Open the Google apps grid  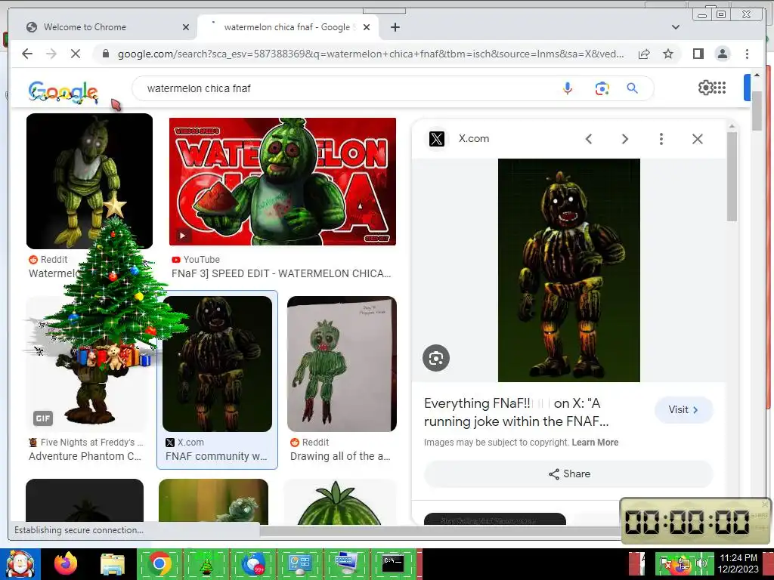(720, 88)
